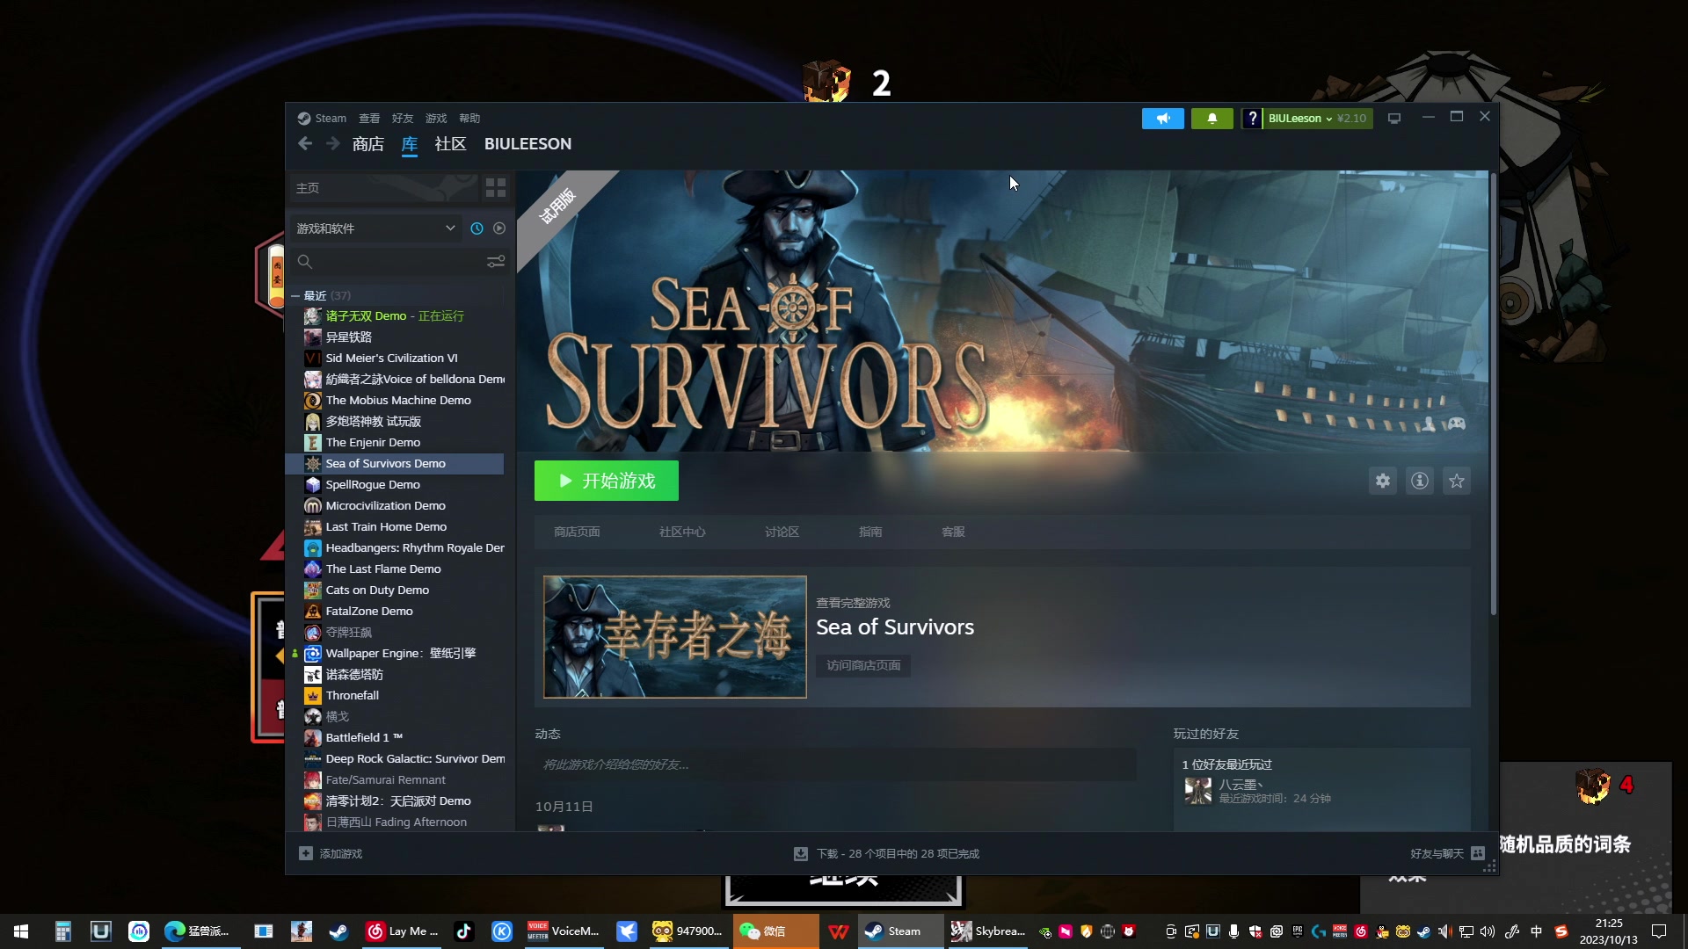
Task: Open game settings gear for Sea of Survivors
Action: tap(1383, 481)
